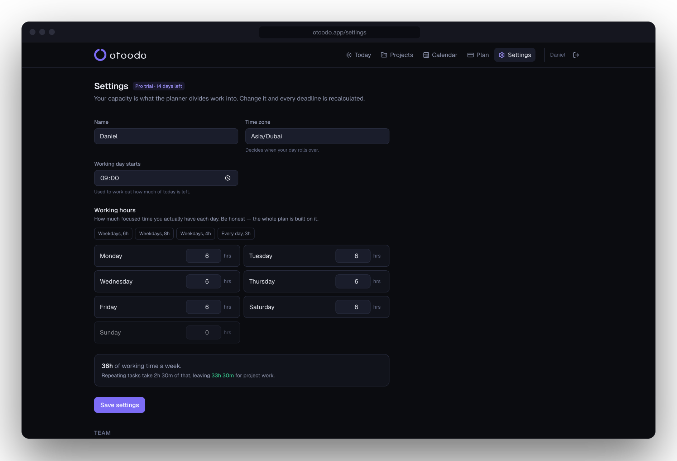Click the Thursday label
The height and width of the screenshot is (461, 677).
click(x=262, y=281)
